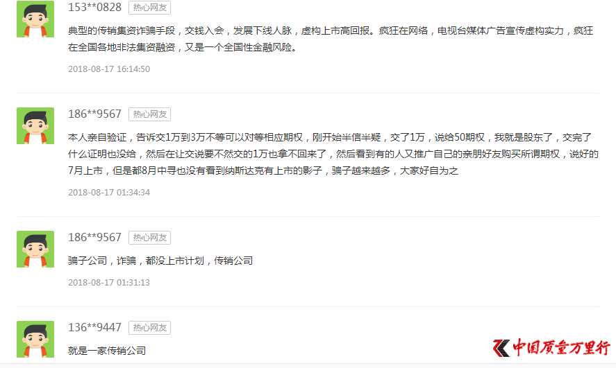The image size is (616, 368).
Task: Click comment text 骗子公司，诈骗，都没上市计划
Action: pos(160,261)
